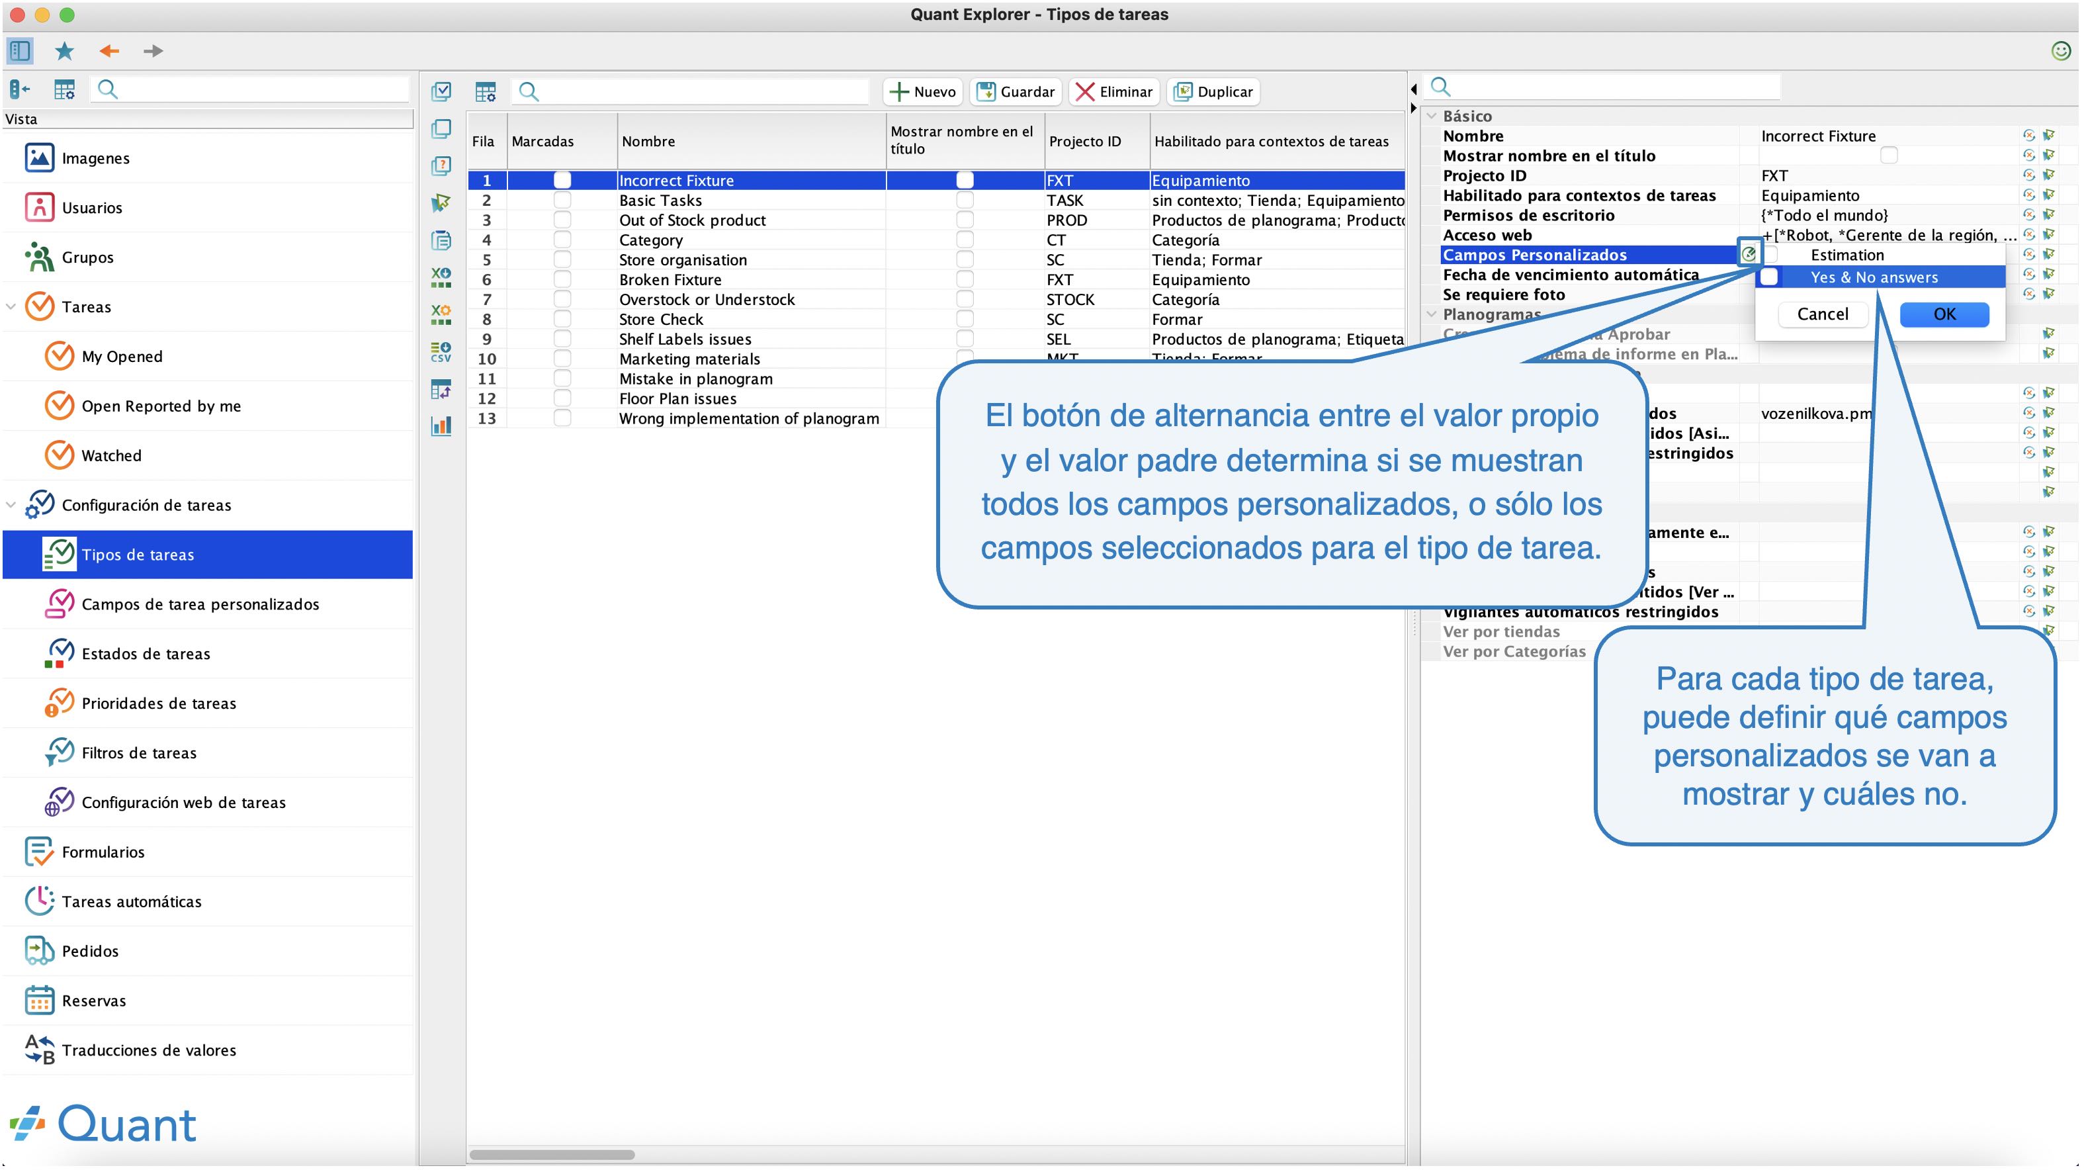Screen dimensions: 2084x1170
Task: Open Traducciones de valores view
Action: tap(207, 1050)
